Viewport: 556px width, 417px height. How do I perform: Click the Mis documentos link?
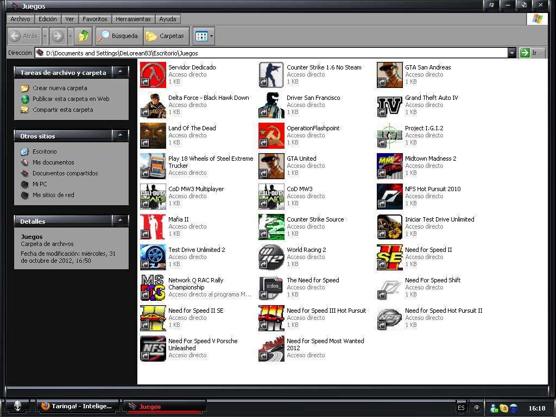[53, 162]
